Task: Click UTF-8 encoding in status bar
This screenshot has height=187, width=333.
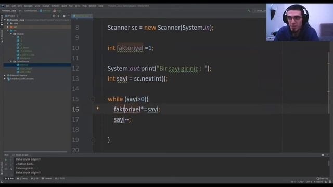Action: pos(309,182)
